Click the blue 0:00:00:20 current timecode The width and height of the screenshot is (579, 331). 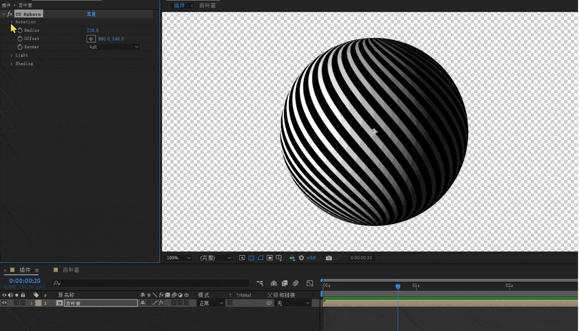25,281
